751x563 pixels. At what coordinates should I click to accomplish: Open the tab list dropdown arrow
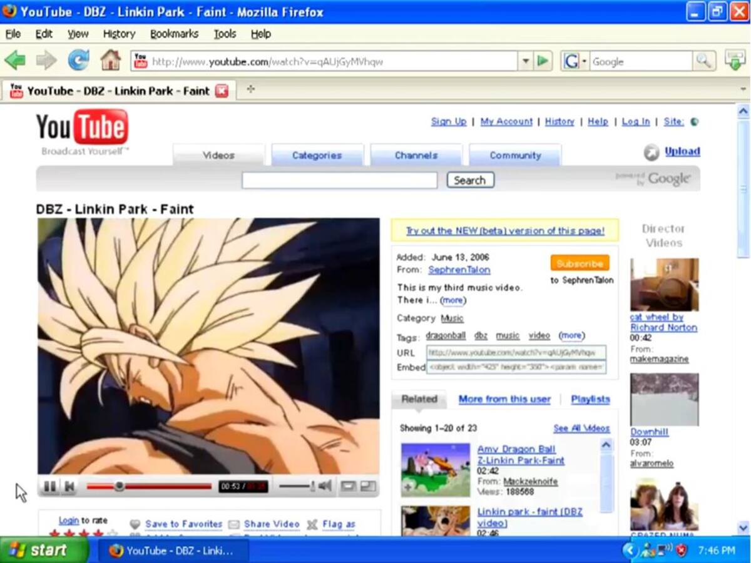[743, 89]
